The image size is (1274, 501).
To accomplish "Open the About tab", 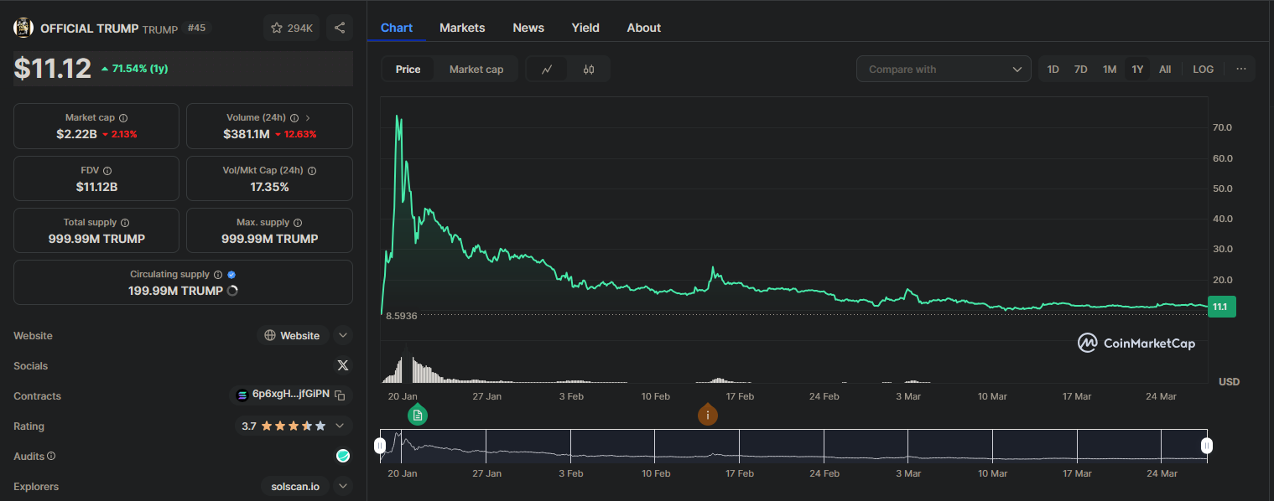I will pyautogui.click(x=644, y=28).
